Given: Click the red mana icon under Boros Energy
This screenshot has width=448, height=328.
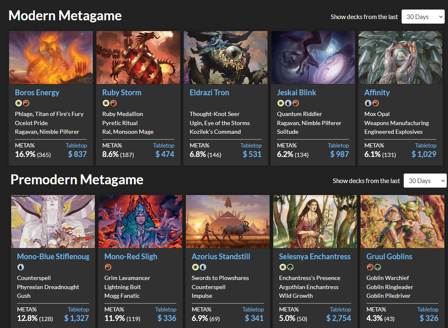Looking at the screenshot, I should click(x=26, y=103).
